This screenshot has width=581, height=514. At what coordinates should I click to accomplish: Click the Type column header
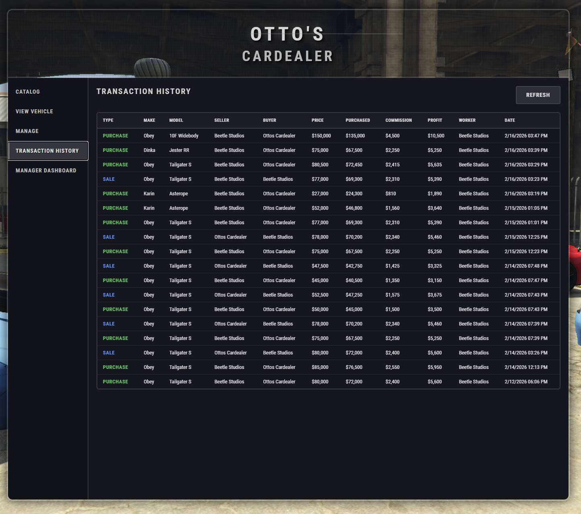pyautogui.click(x=108, y=120)
